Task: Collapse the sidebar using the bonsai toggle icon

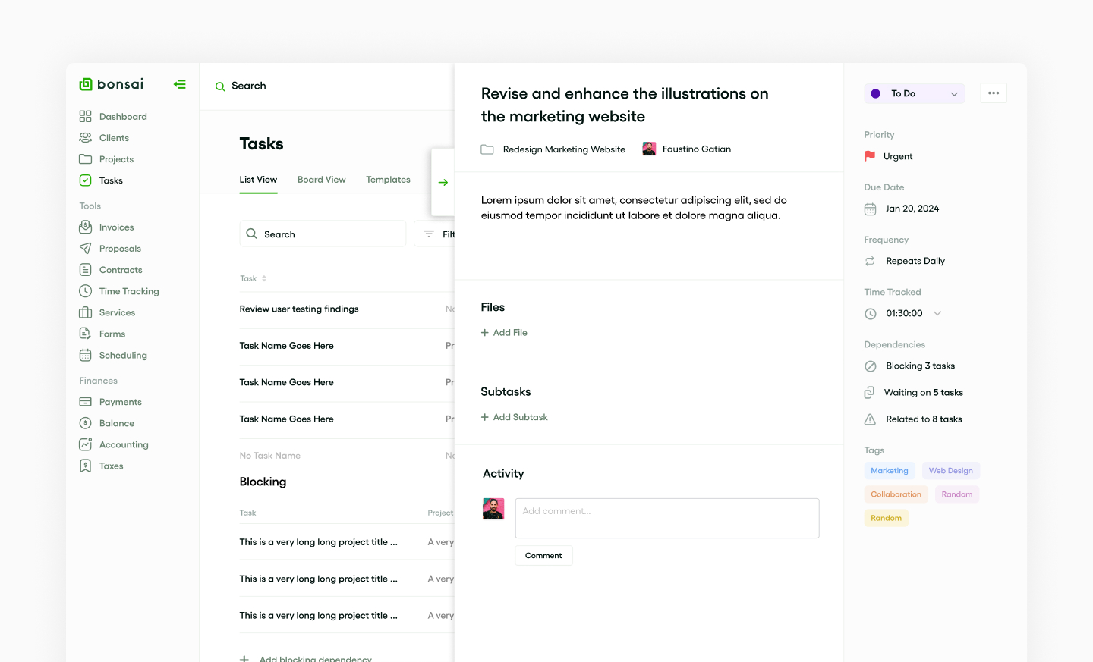Action: coord(180,84)
